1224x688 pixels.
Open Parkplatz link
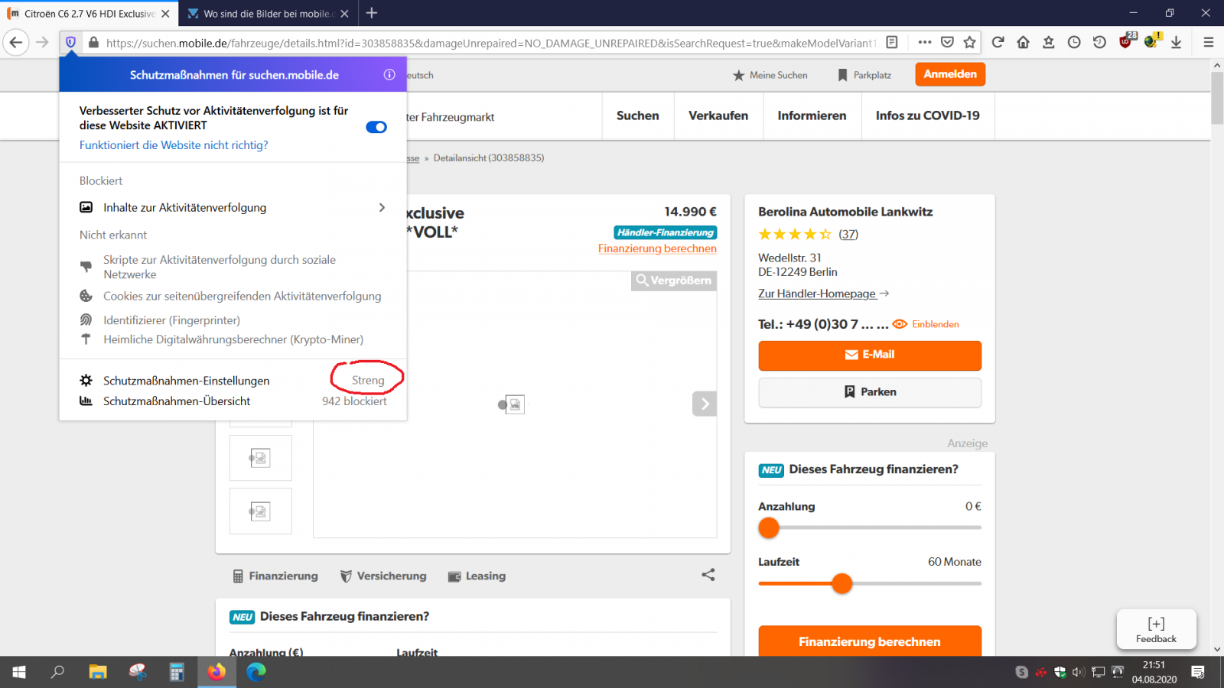point(864,75)
